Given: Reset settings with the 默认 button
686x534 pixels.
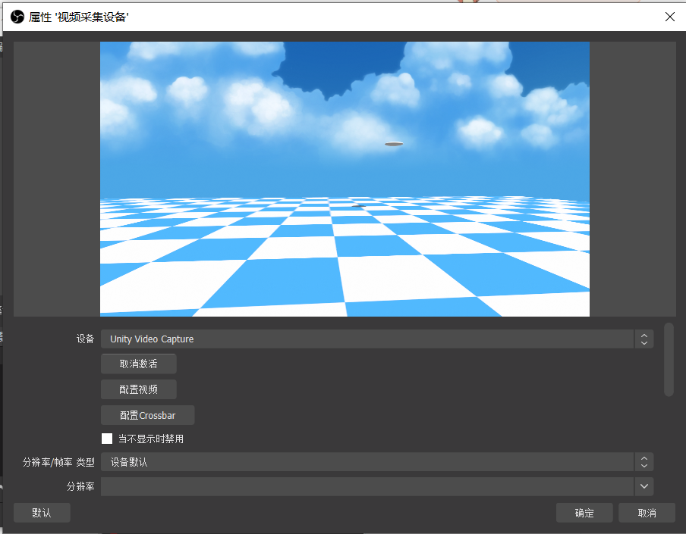Looking at the screenshot, I should click(x=42, y=513).
